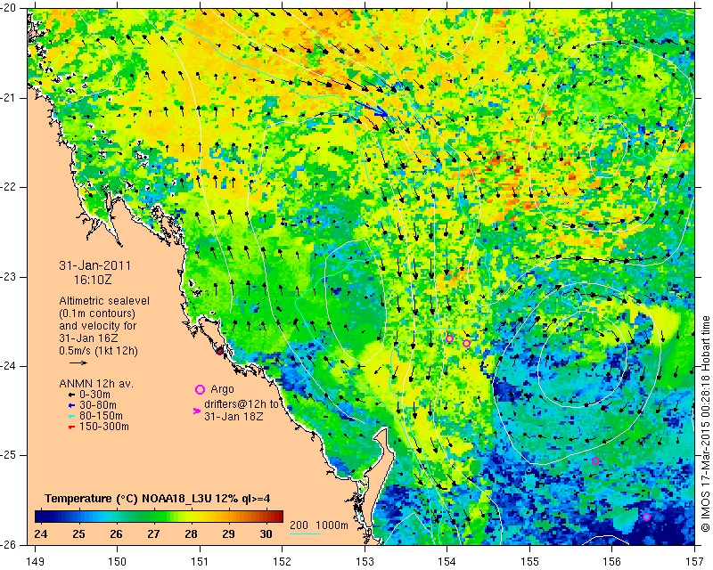The image size is (713, 570).
Task: Click the longitude axis label '153'
Action: coord(365,562)
